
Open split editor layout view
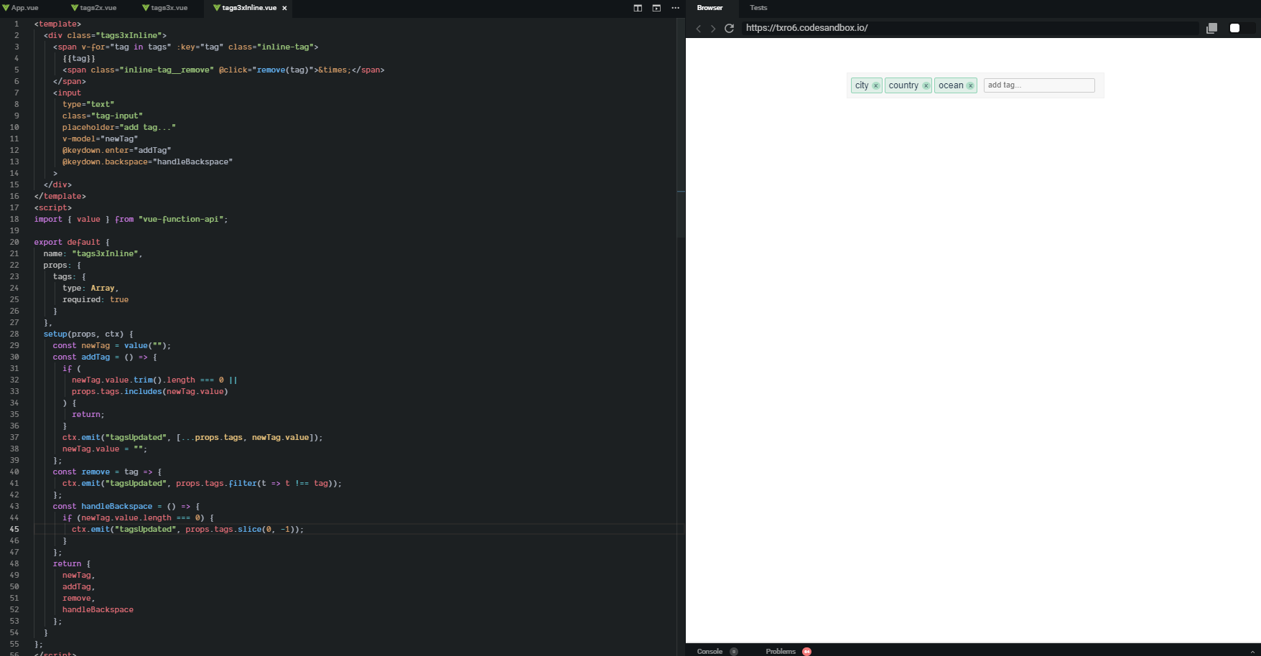point(638,8)
